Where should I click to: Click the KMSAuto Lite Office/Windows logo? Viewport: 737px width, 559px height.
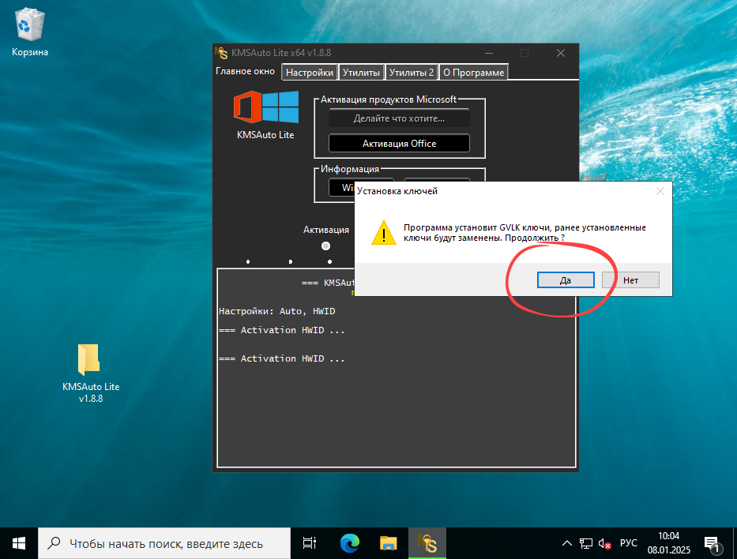pos(265,107)
